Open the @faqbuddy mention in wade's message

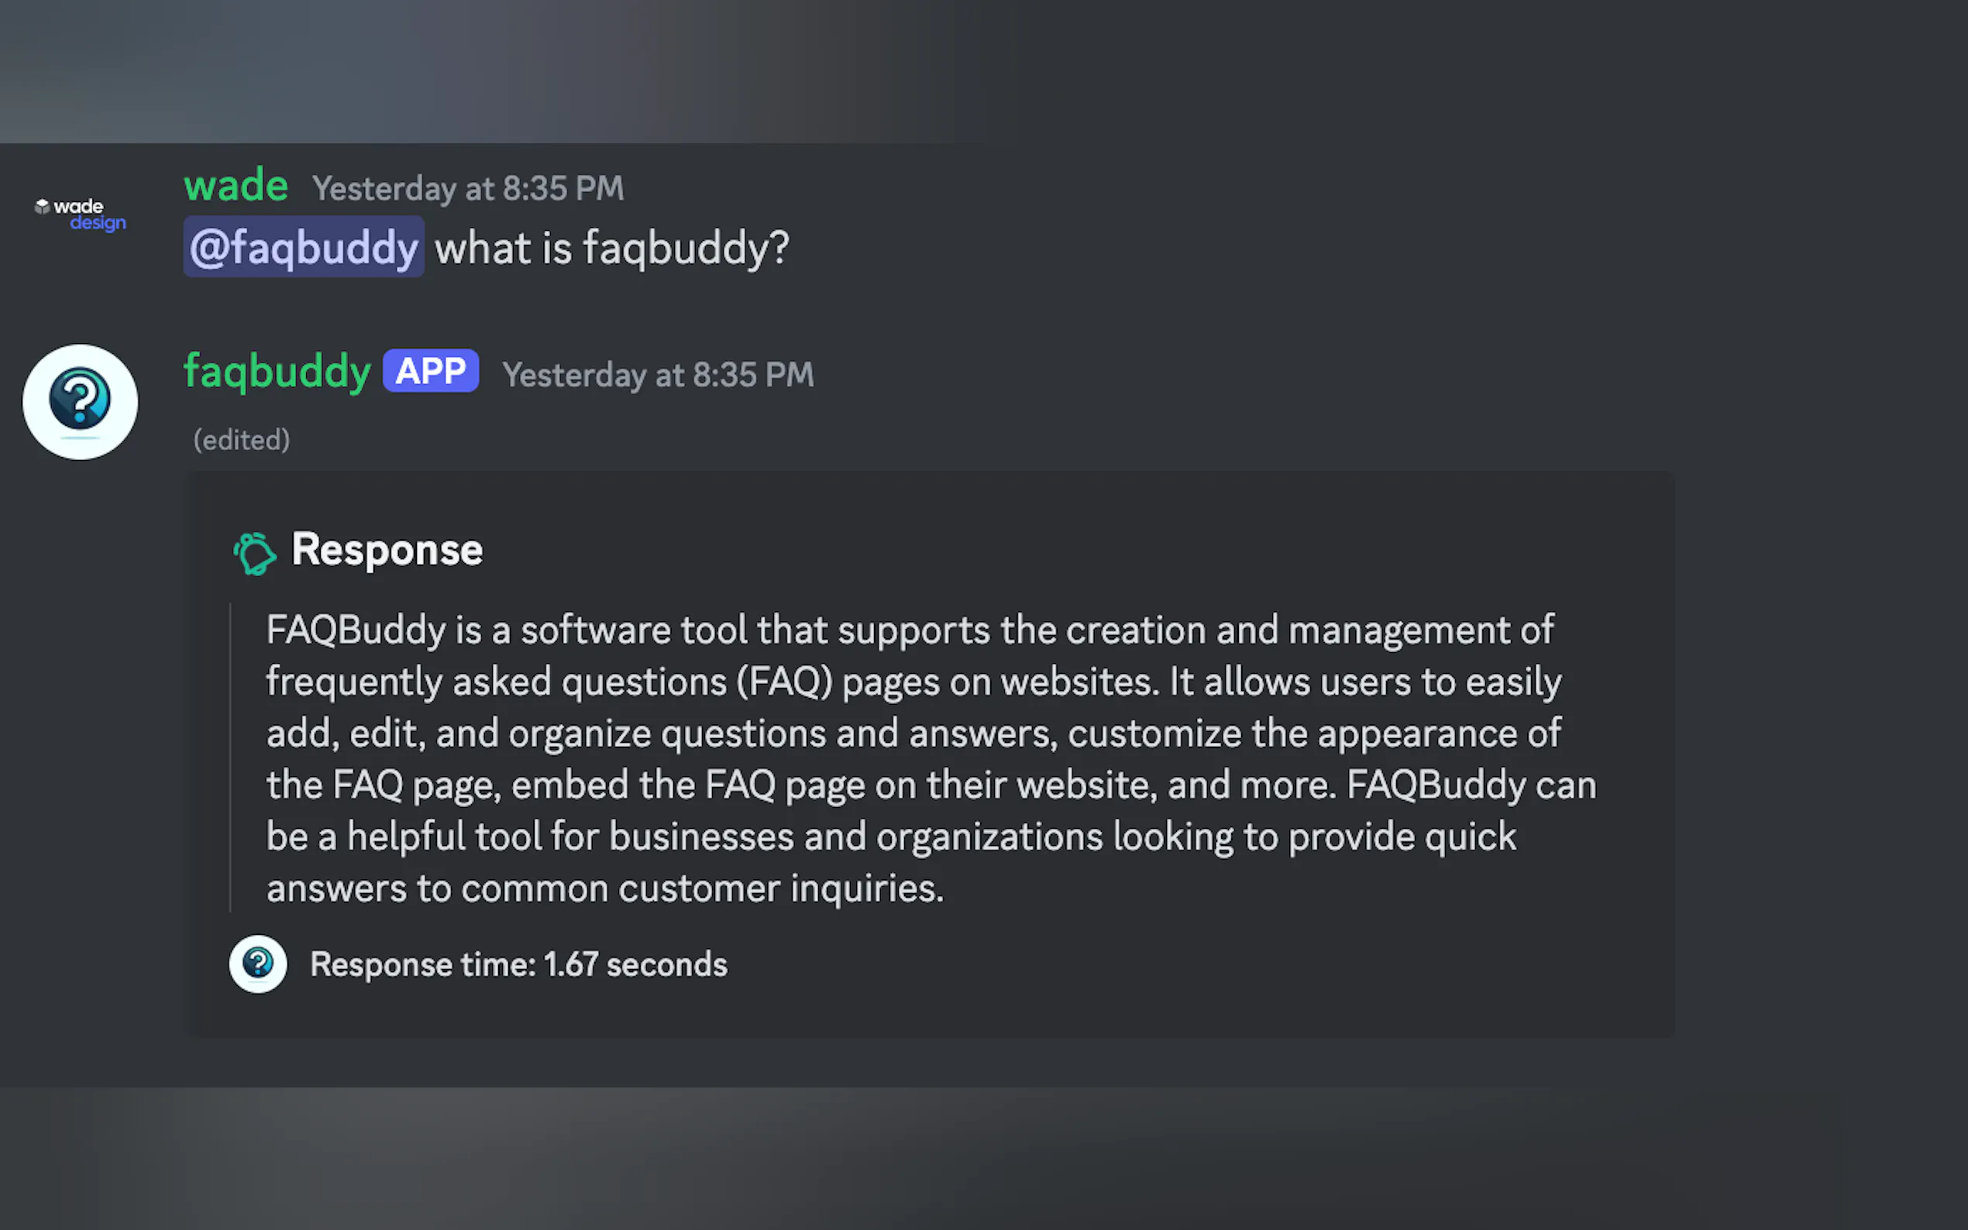tap(304, 247)
